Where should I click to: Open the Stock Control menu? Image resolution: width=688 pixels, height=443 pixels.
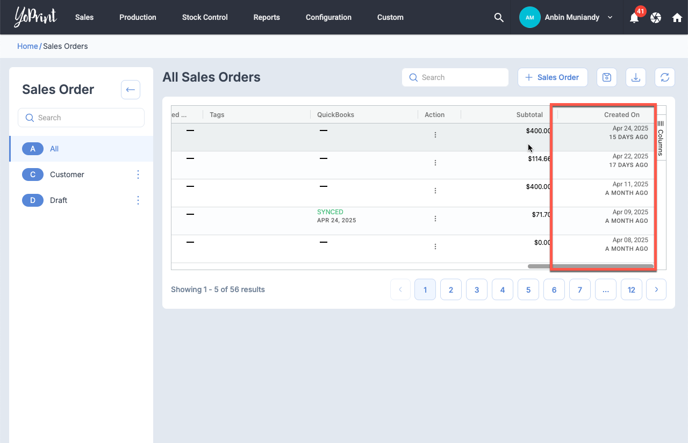pyautogui.click(x=205, y=17)
